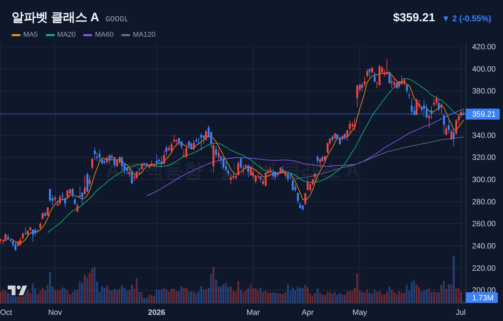Click the green MA20 color swatch

[x=50, y=35]
